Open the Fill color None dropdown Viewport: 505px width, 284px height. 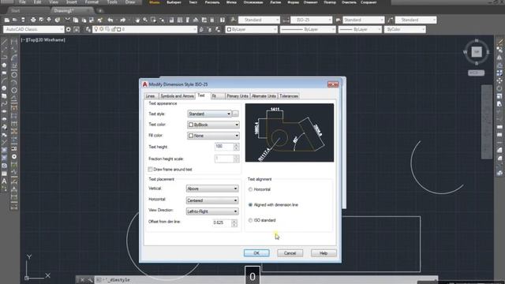click(213, 136)
